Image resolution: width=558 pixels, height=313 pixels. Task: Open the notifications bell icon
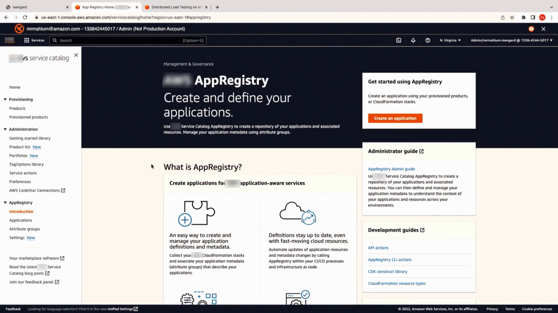pos(413,40)
